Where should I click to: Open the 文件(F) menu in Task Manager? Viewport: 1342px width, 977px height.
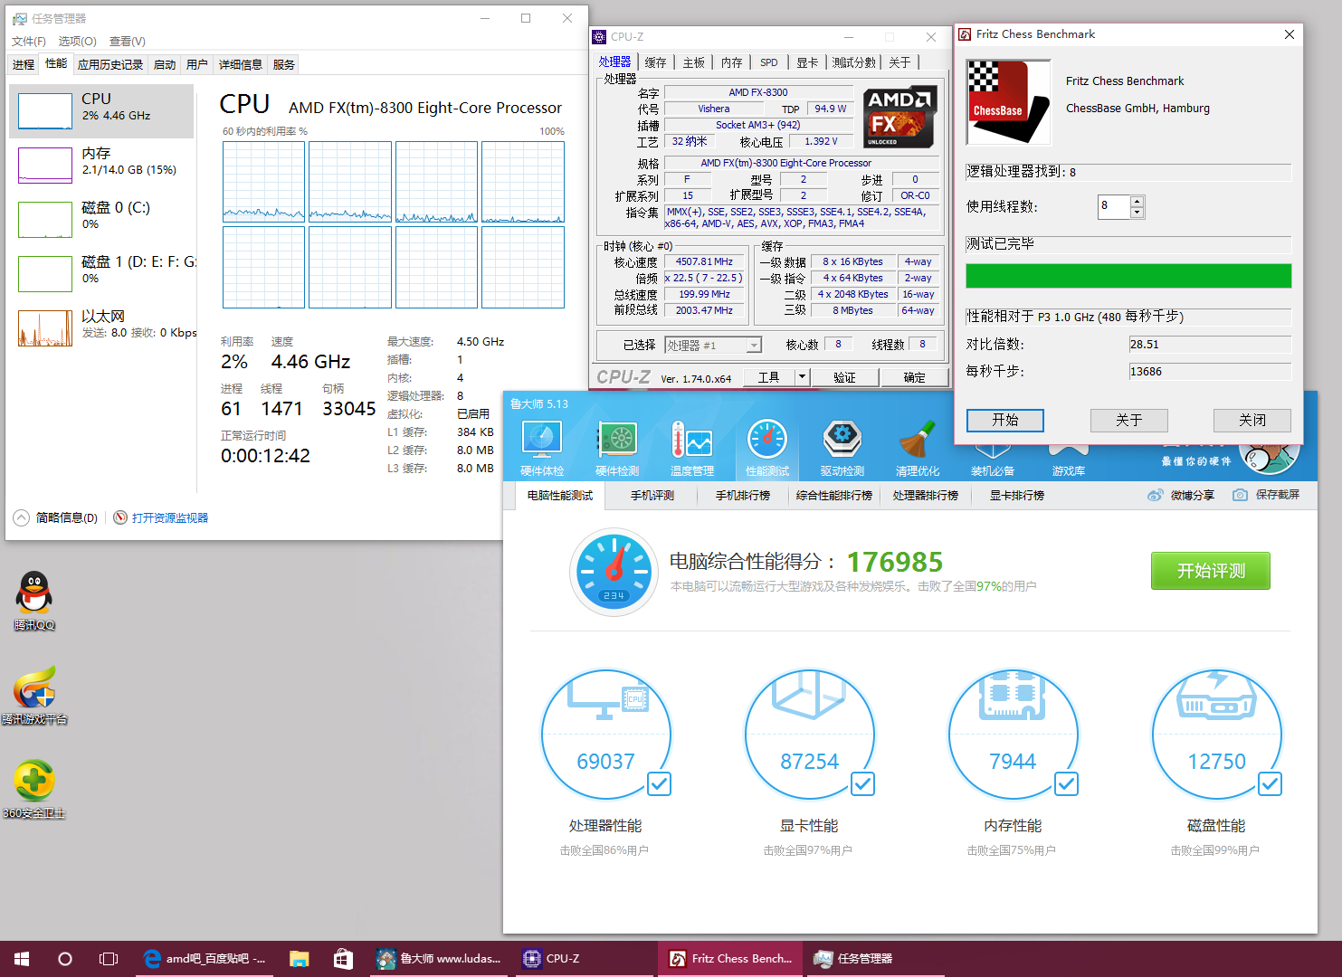pyautogui.click(x=29, y=42)
